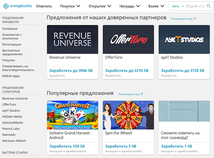This screenshot has width=214, height=158.
Task: Select Регистрации in the sidebar
Action: 12,44
